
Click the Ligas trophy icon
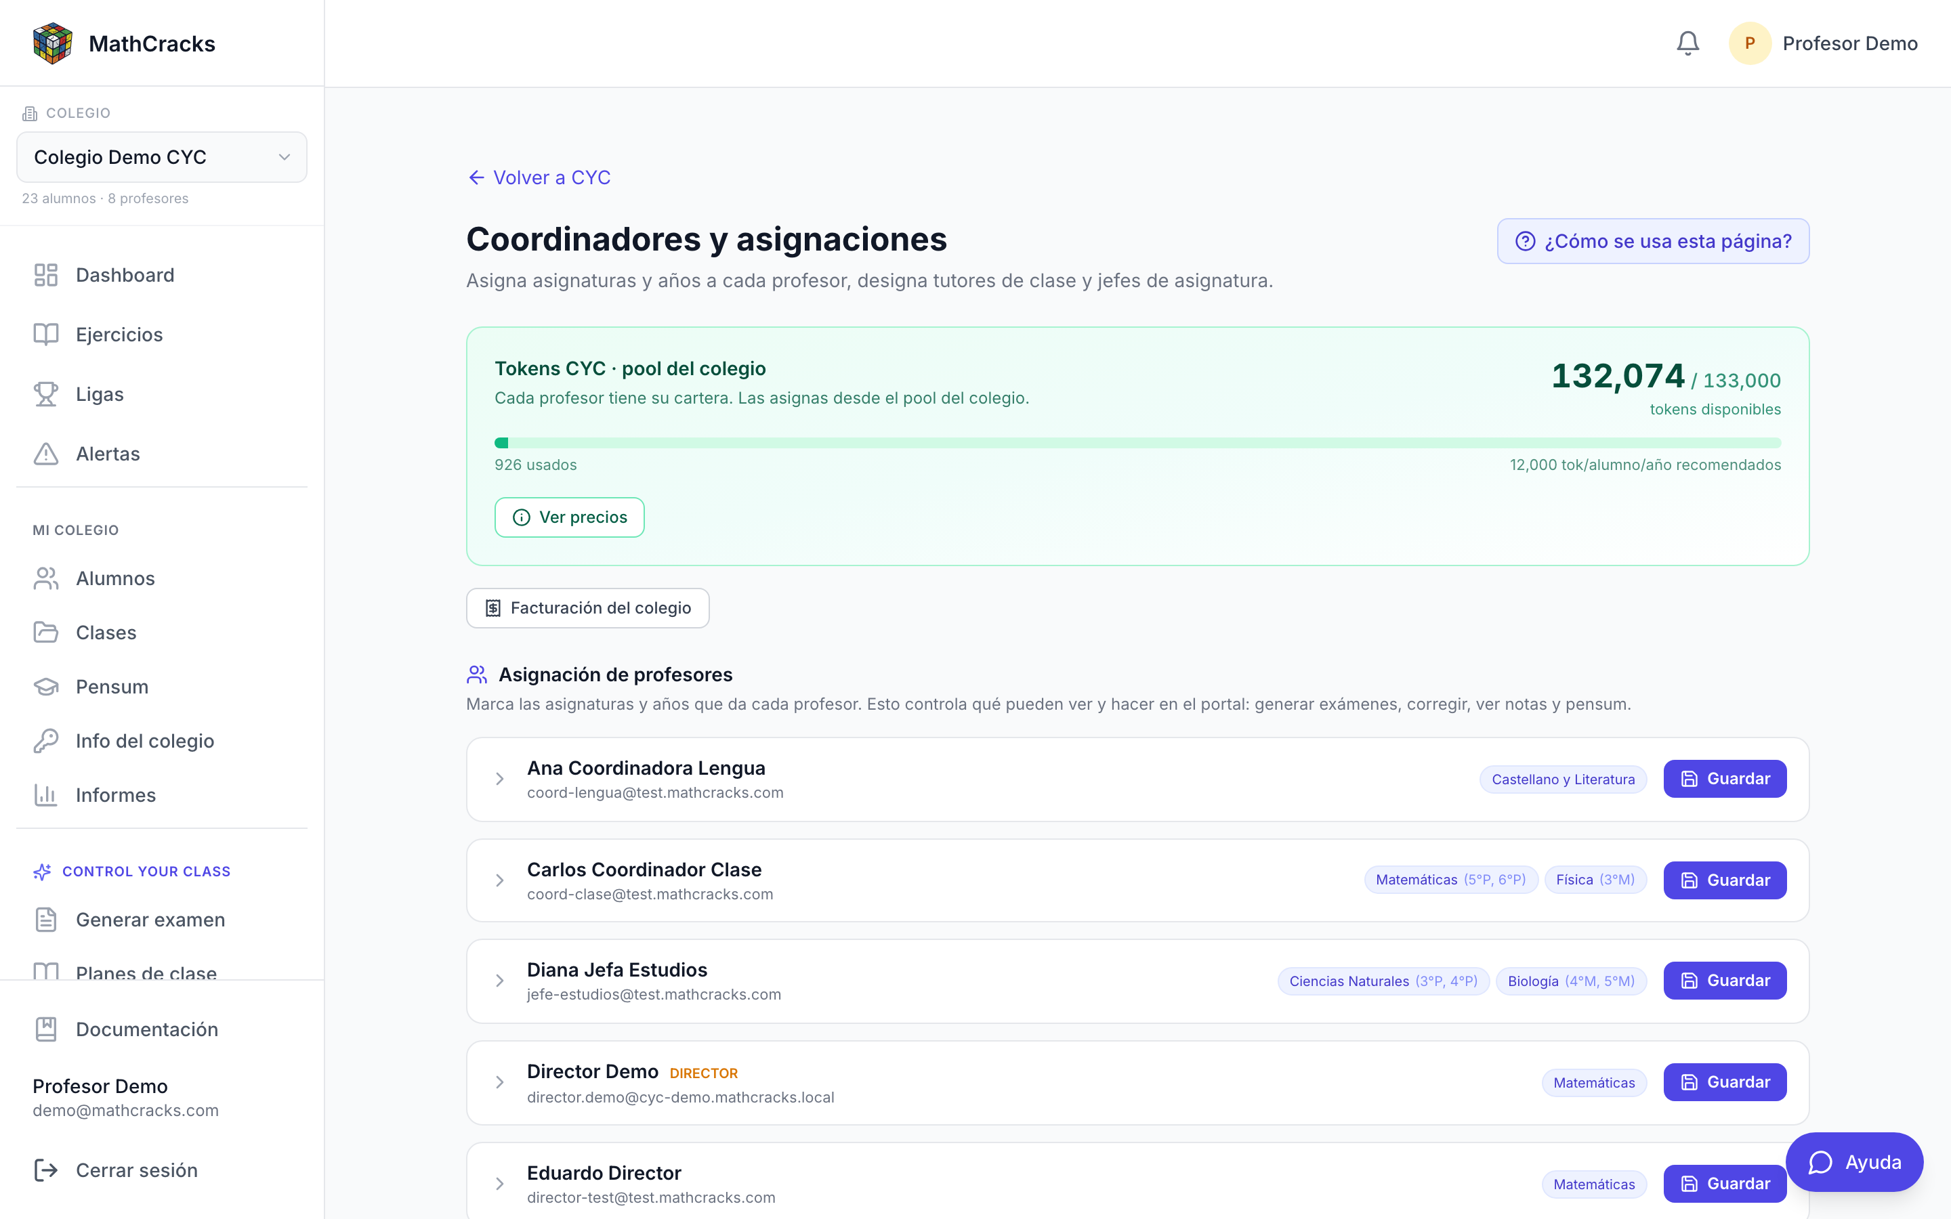46,394
